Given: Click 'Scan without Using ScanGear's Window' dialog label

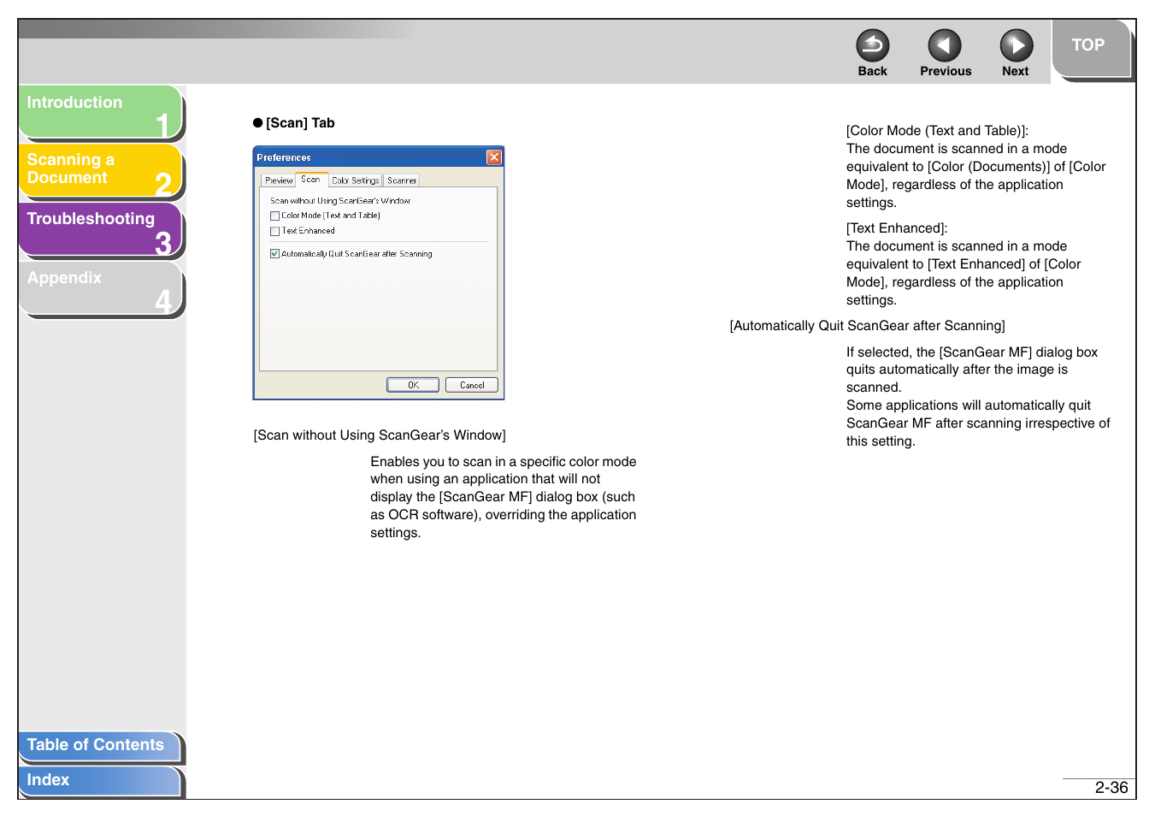Looking at the screenshot, I should pyautogui.click(x=340, y=201).
